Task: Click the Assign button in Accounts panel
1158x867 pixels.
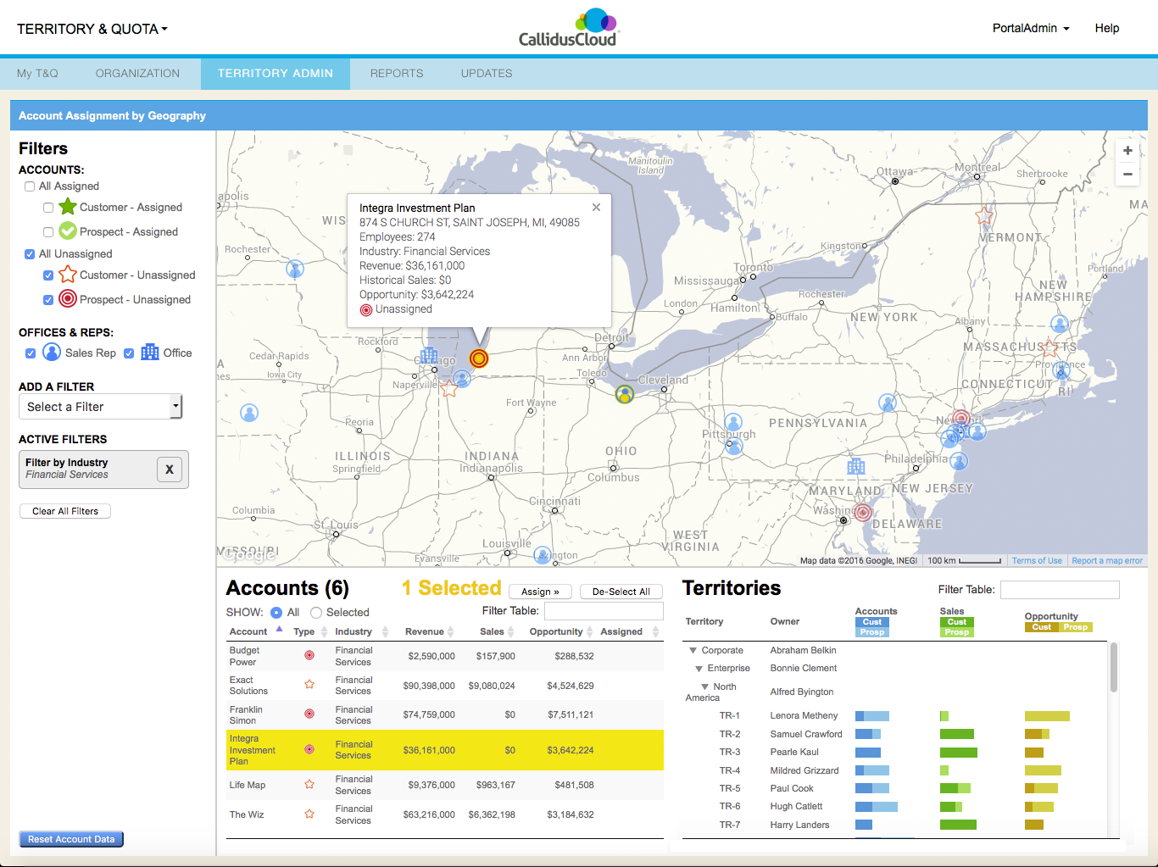Action: [x=540, y=591]
